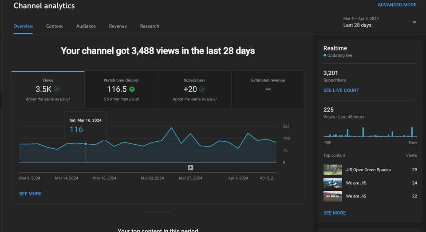Open thumbnail of We are JIS with 24 views
This screenshot has width=426, height=232.
(333, 183)
